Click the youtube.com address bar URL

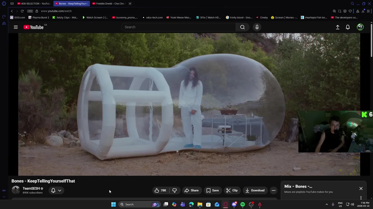click(x=56, y=11)
